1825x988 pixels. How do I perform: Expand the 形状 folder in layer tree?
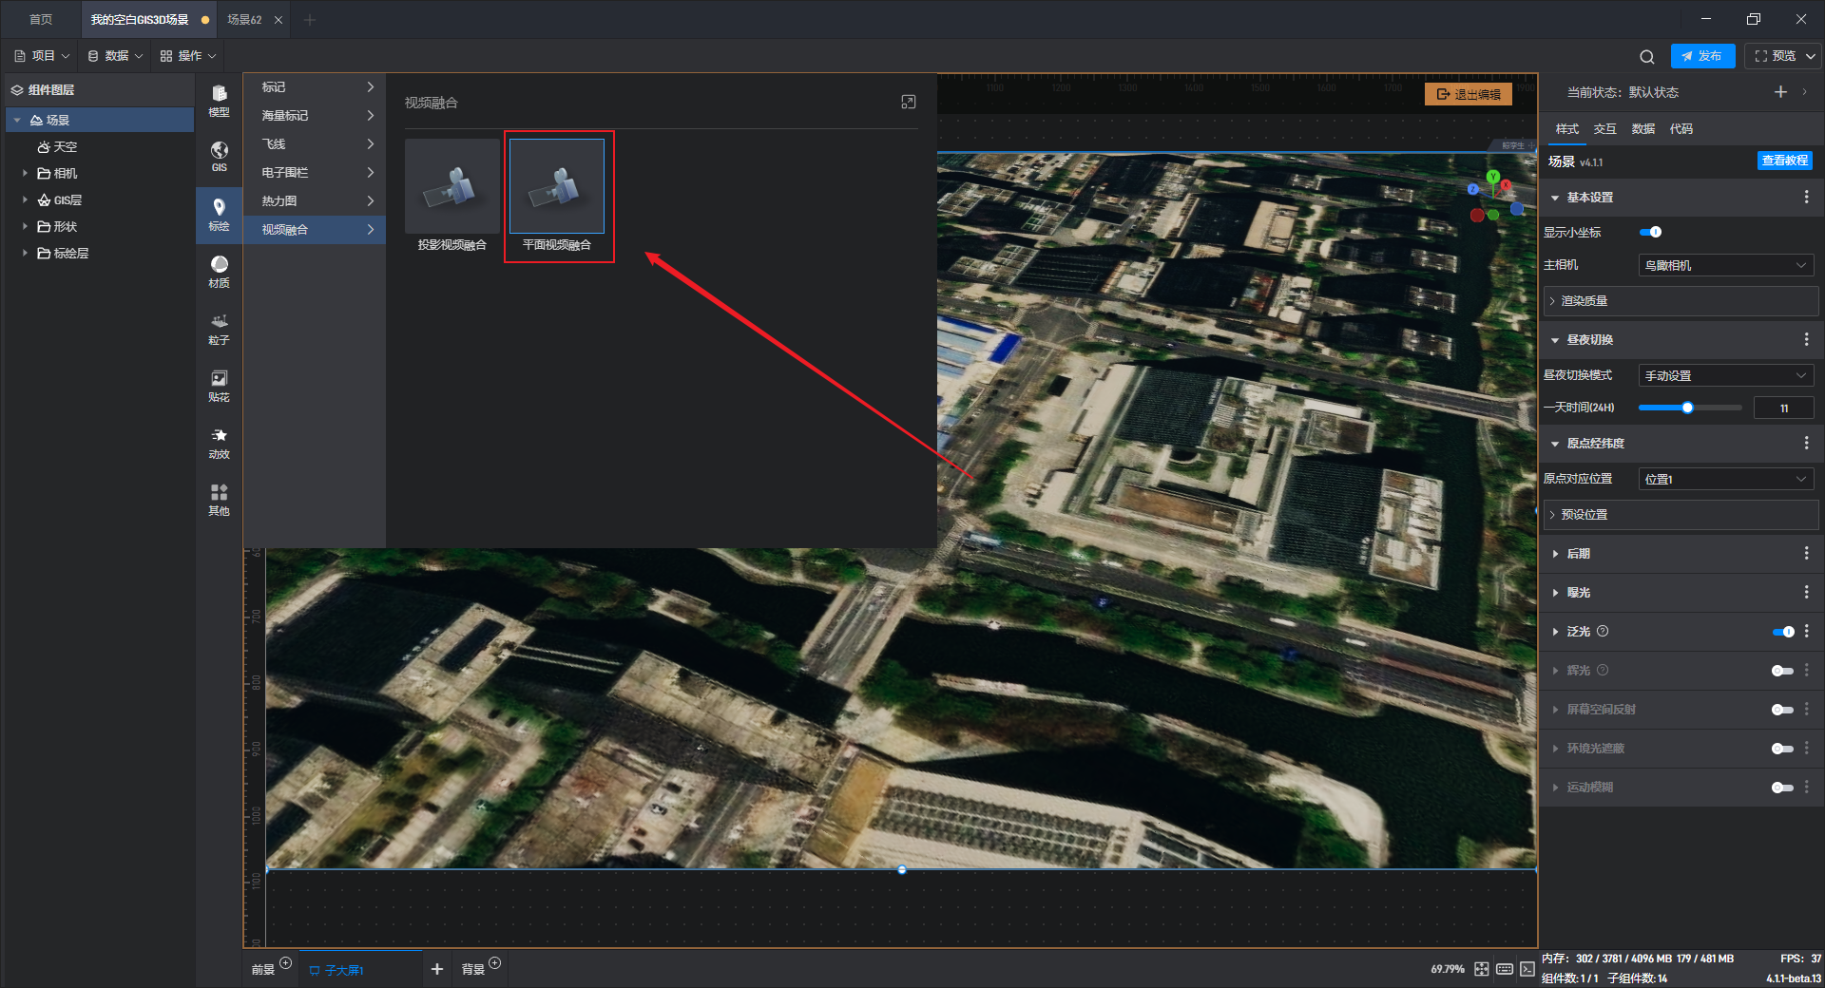coord(25,226)
